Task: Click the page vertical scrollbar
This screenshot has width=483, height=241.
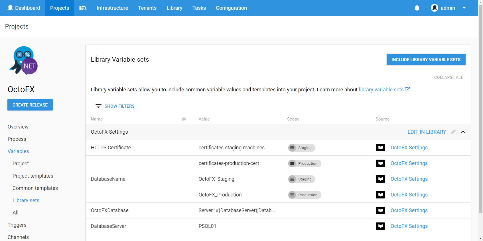Action: point(480,109)
